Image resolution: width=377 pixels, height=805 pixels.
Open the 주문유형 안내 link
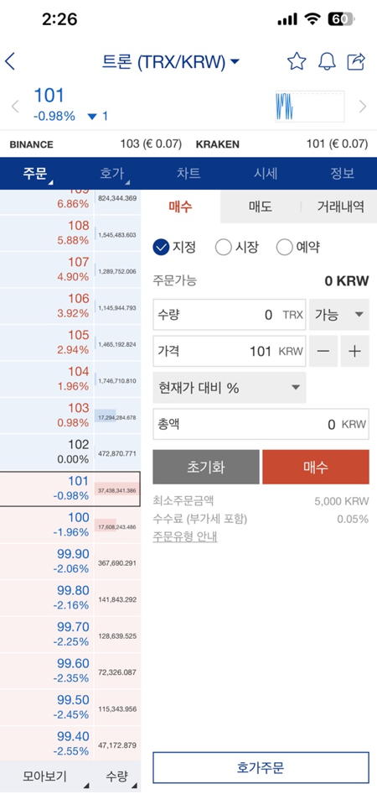coord(185,536)
